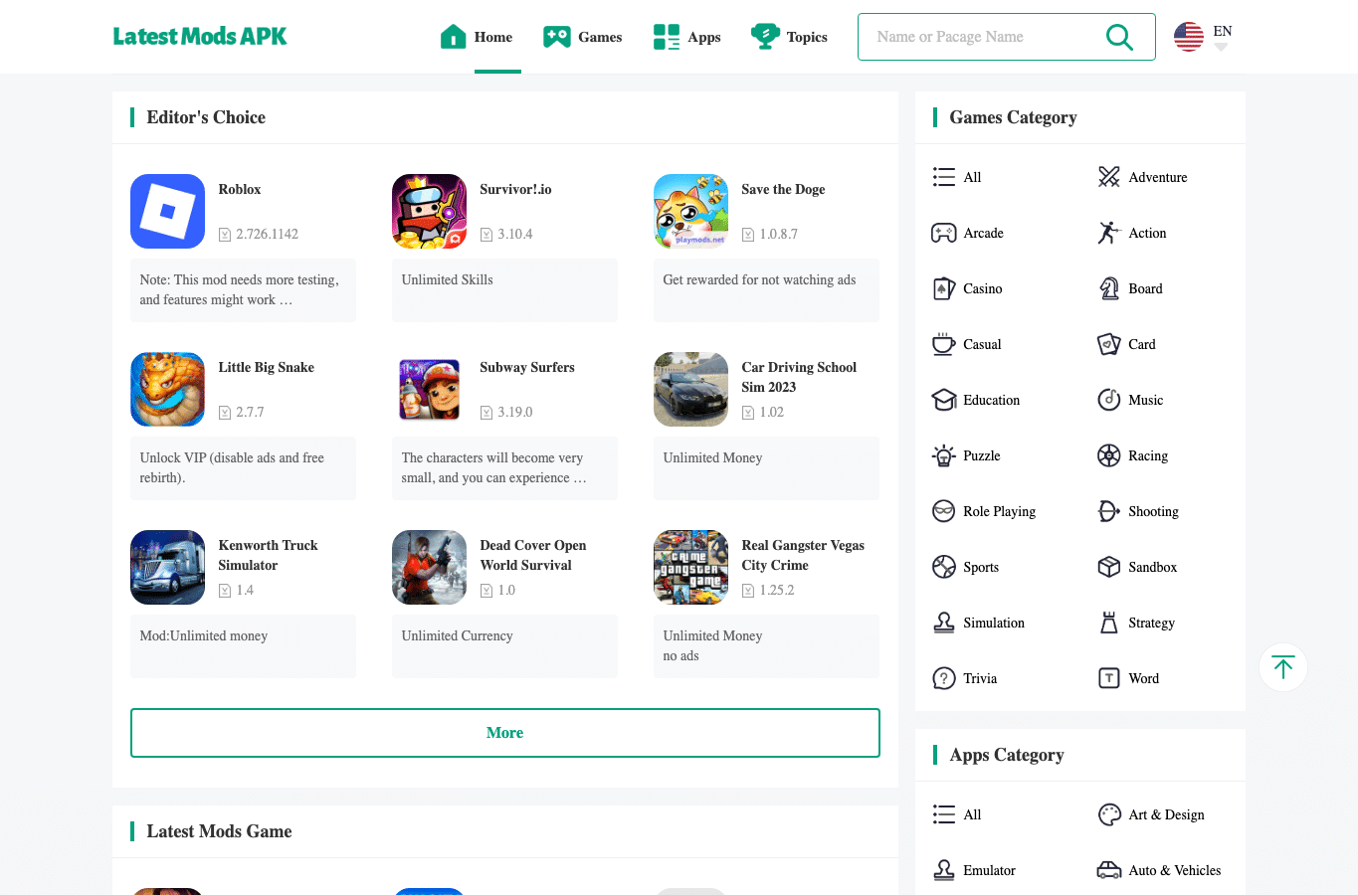Screen dimensions: 1358x895
Task: Click the Car Driving School thumbnail image
Action: (x=690, y=389)
